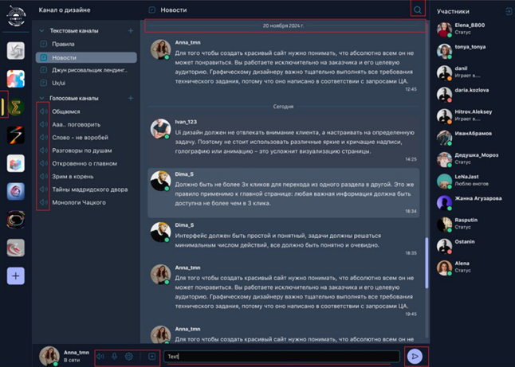Open the user settings gear icon
Screen dimensions: 515x367
[129, 356]
